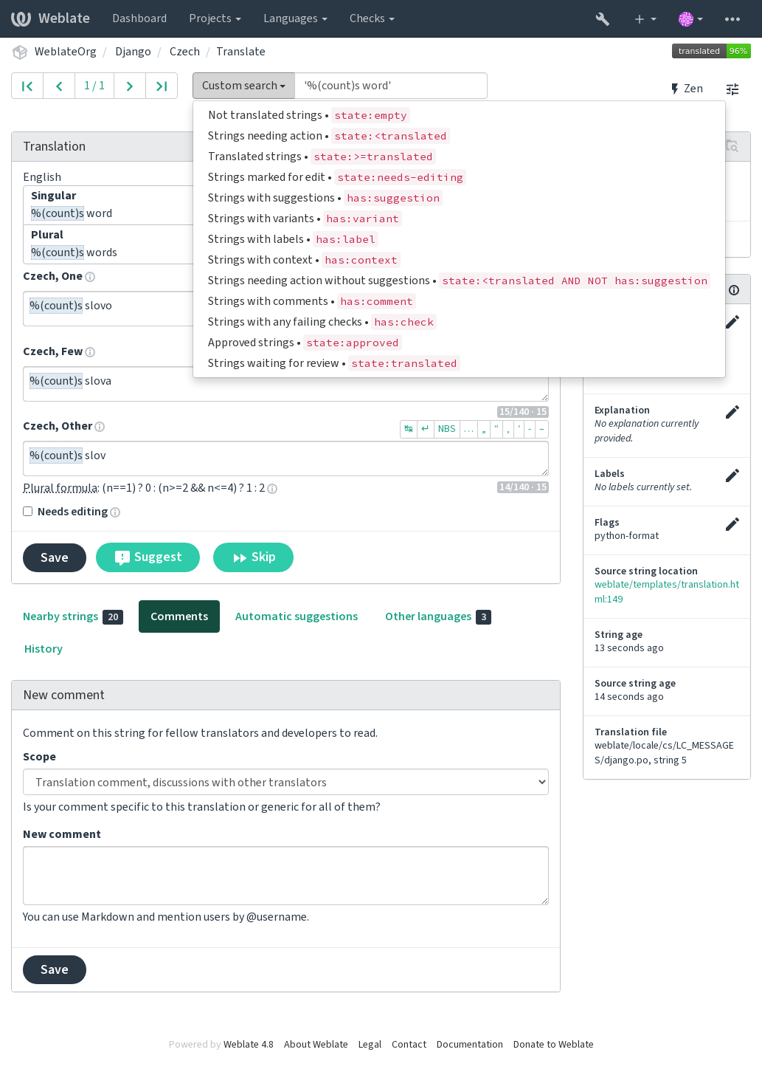Focus the Czech, Other translation field
The width and height of the screenshot is (762, 1072).
285,458
